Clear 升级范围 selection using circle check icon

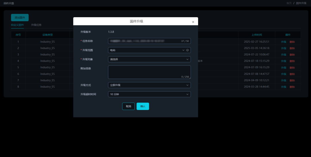[187, 50]
